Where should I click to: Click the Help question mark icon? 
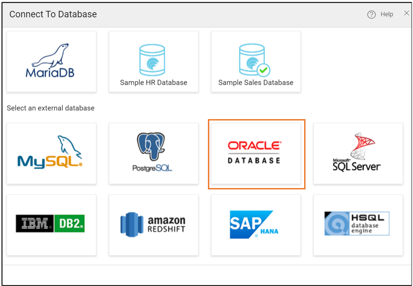click(x=371, y=14)
